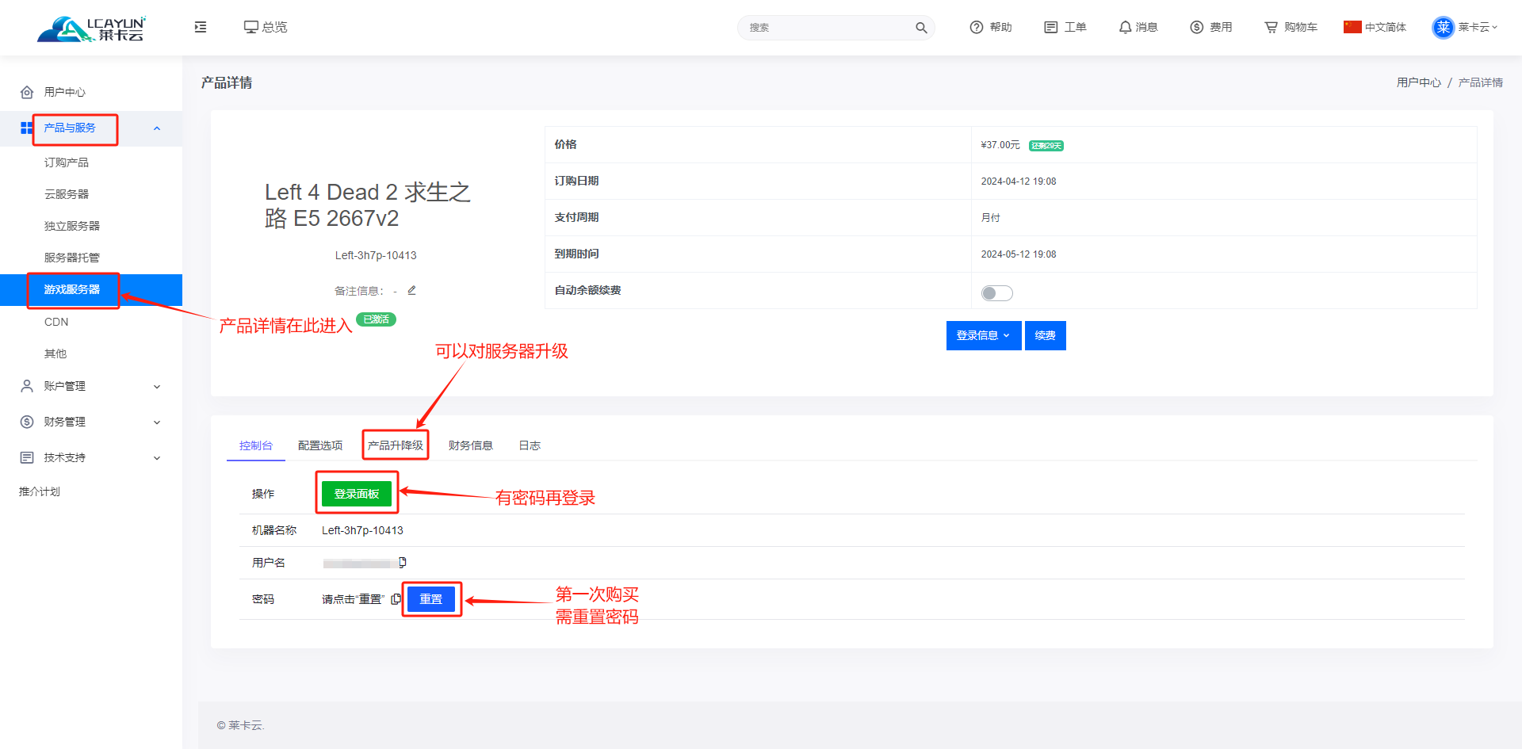Click the 技术支持 document icon
The image size is (1522, 749).
pyautogui.click(x=27, y=457)
